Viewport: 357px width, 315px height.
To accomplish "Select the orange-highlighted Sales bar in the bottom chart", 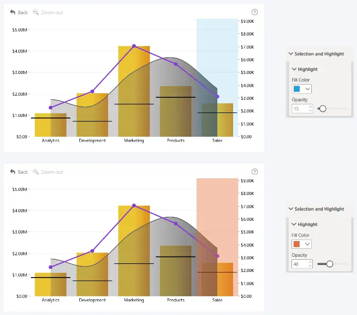I will coord(217,280).
